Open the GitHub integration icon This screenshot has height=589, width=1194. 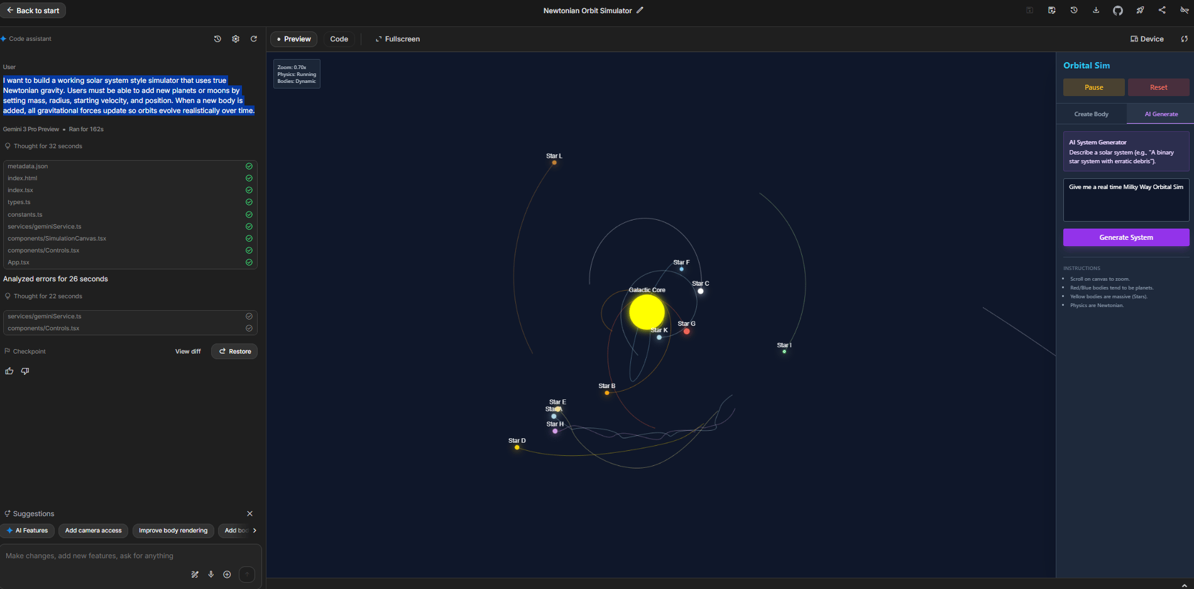pyautogui.click(x=1118, y=10)
